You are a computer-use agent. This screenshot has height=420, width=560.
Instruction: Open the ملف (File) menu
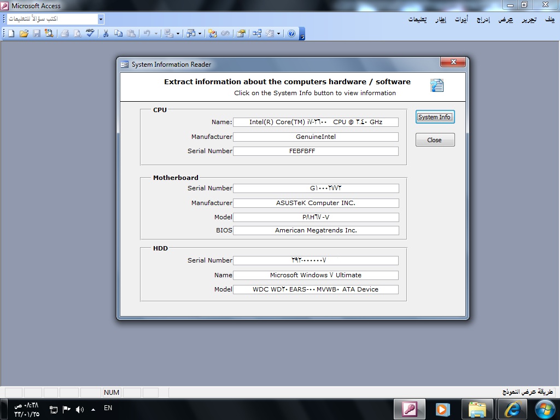coord(550,19)
